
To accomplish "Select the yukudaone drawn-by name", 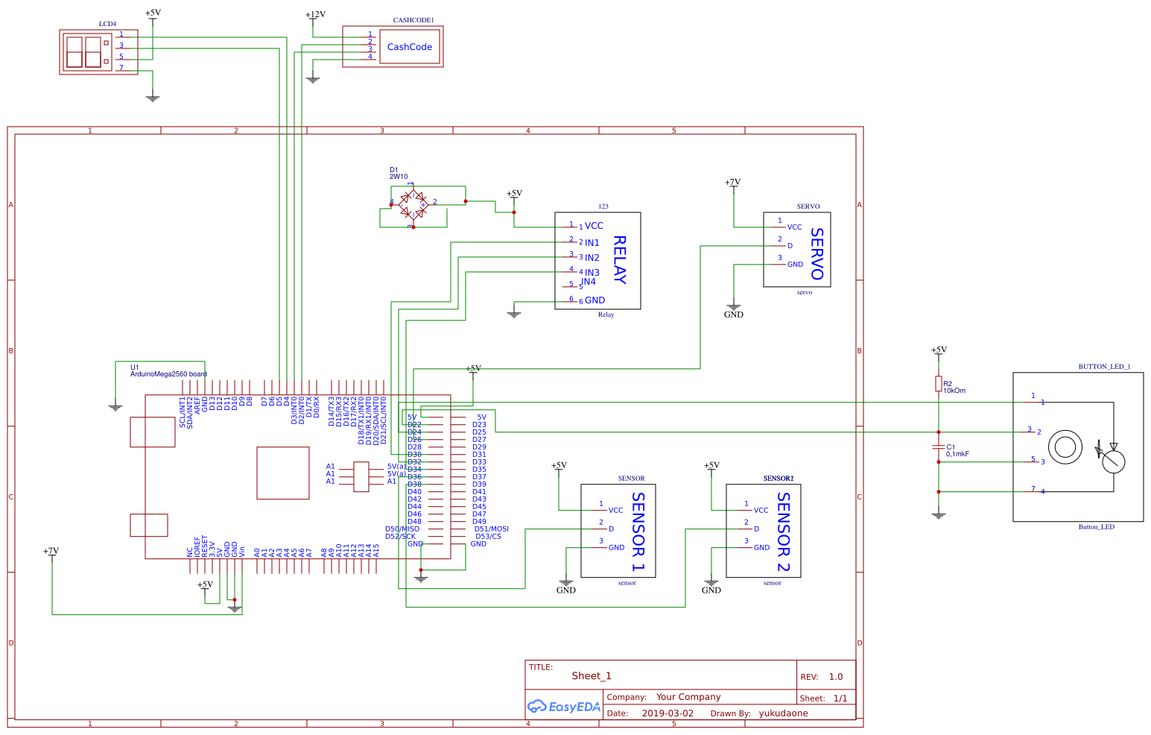I will tap(784, 713).
